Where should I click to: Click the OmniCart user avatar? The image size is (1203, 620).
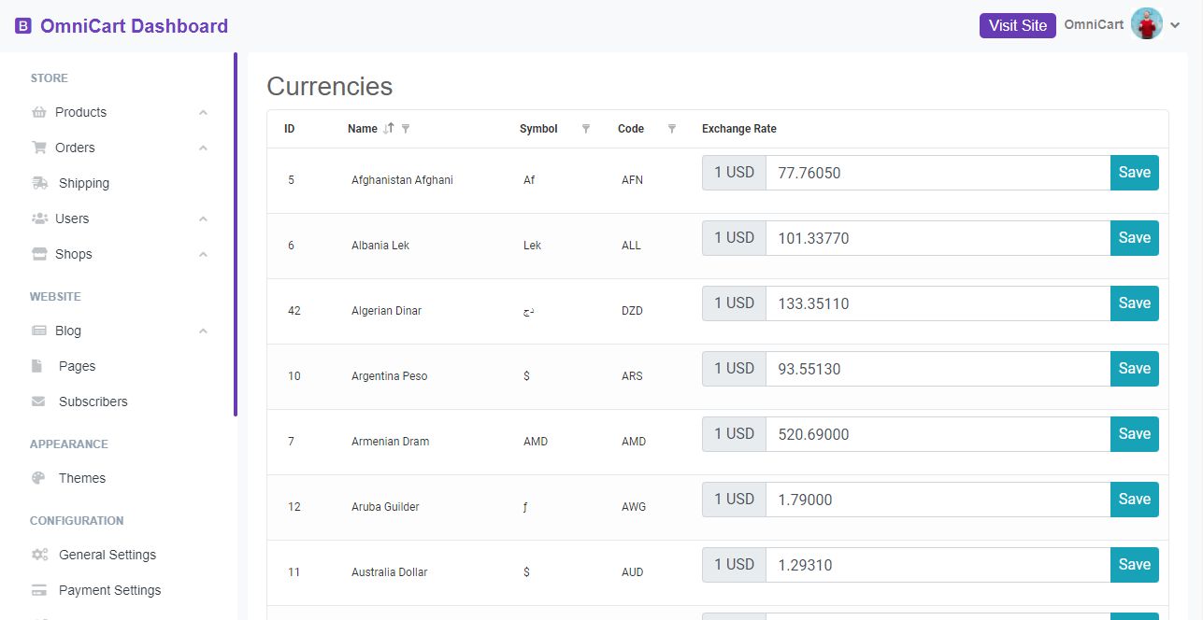pos(1146,24)
